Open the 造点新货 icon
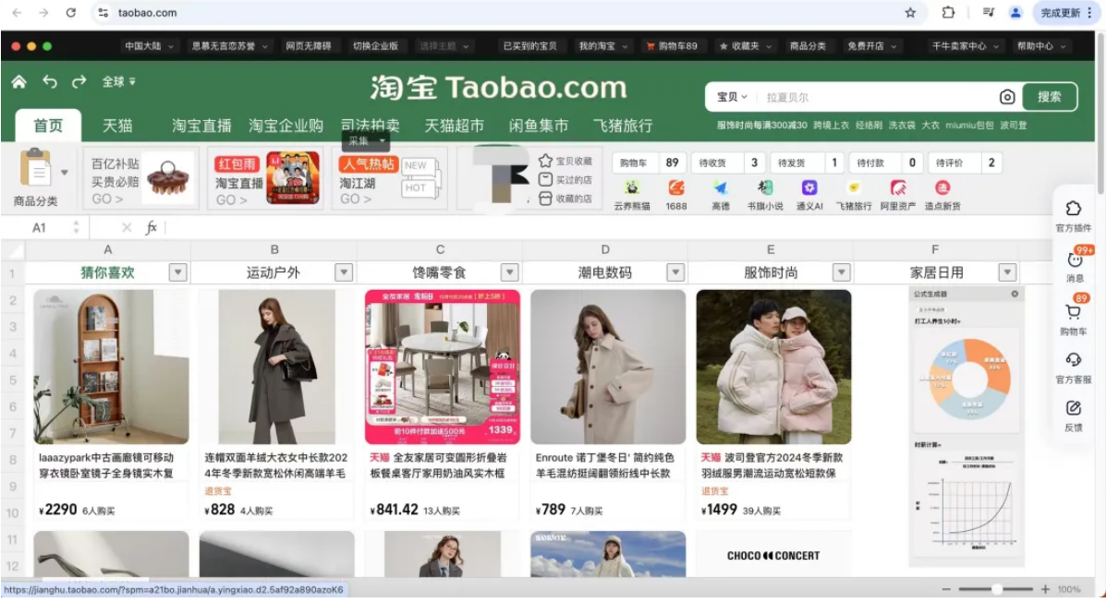This screenshot has height=603, width=1107. point(943,187)
